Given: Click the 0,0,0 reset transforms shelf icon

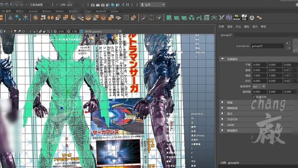Looking at the screenshot, I should tap(26, 18).
